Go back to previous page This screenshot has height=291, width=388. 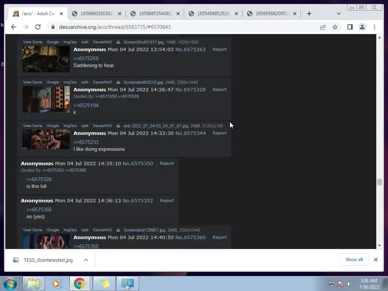pyautogui.click(x=14, y=27)
